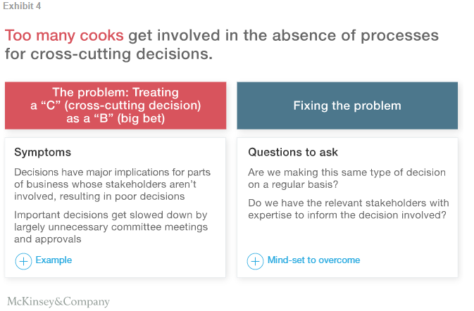Click "get involved in the absence" headline text
Screen dimensions: 474x311
223,36
